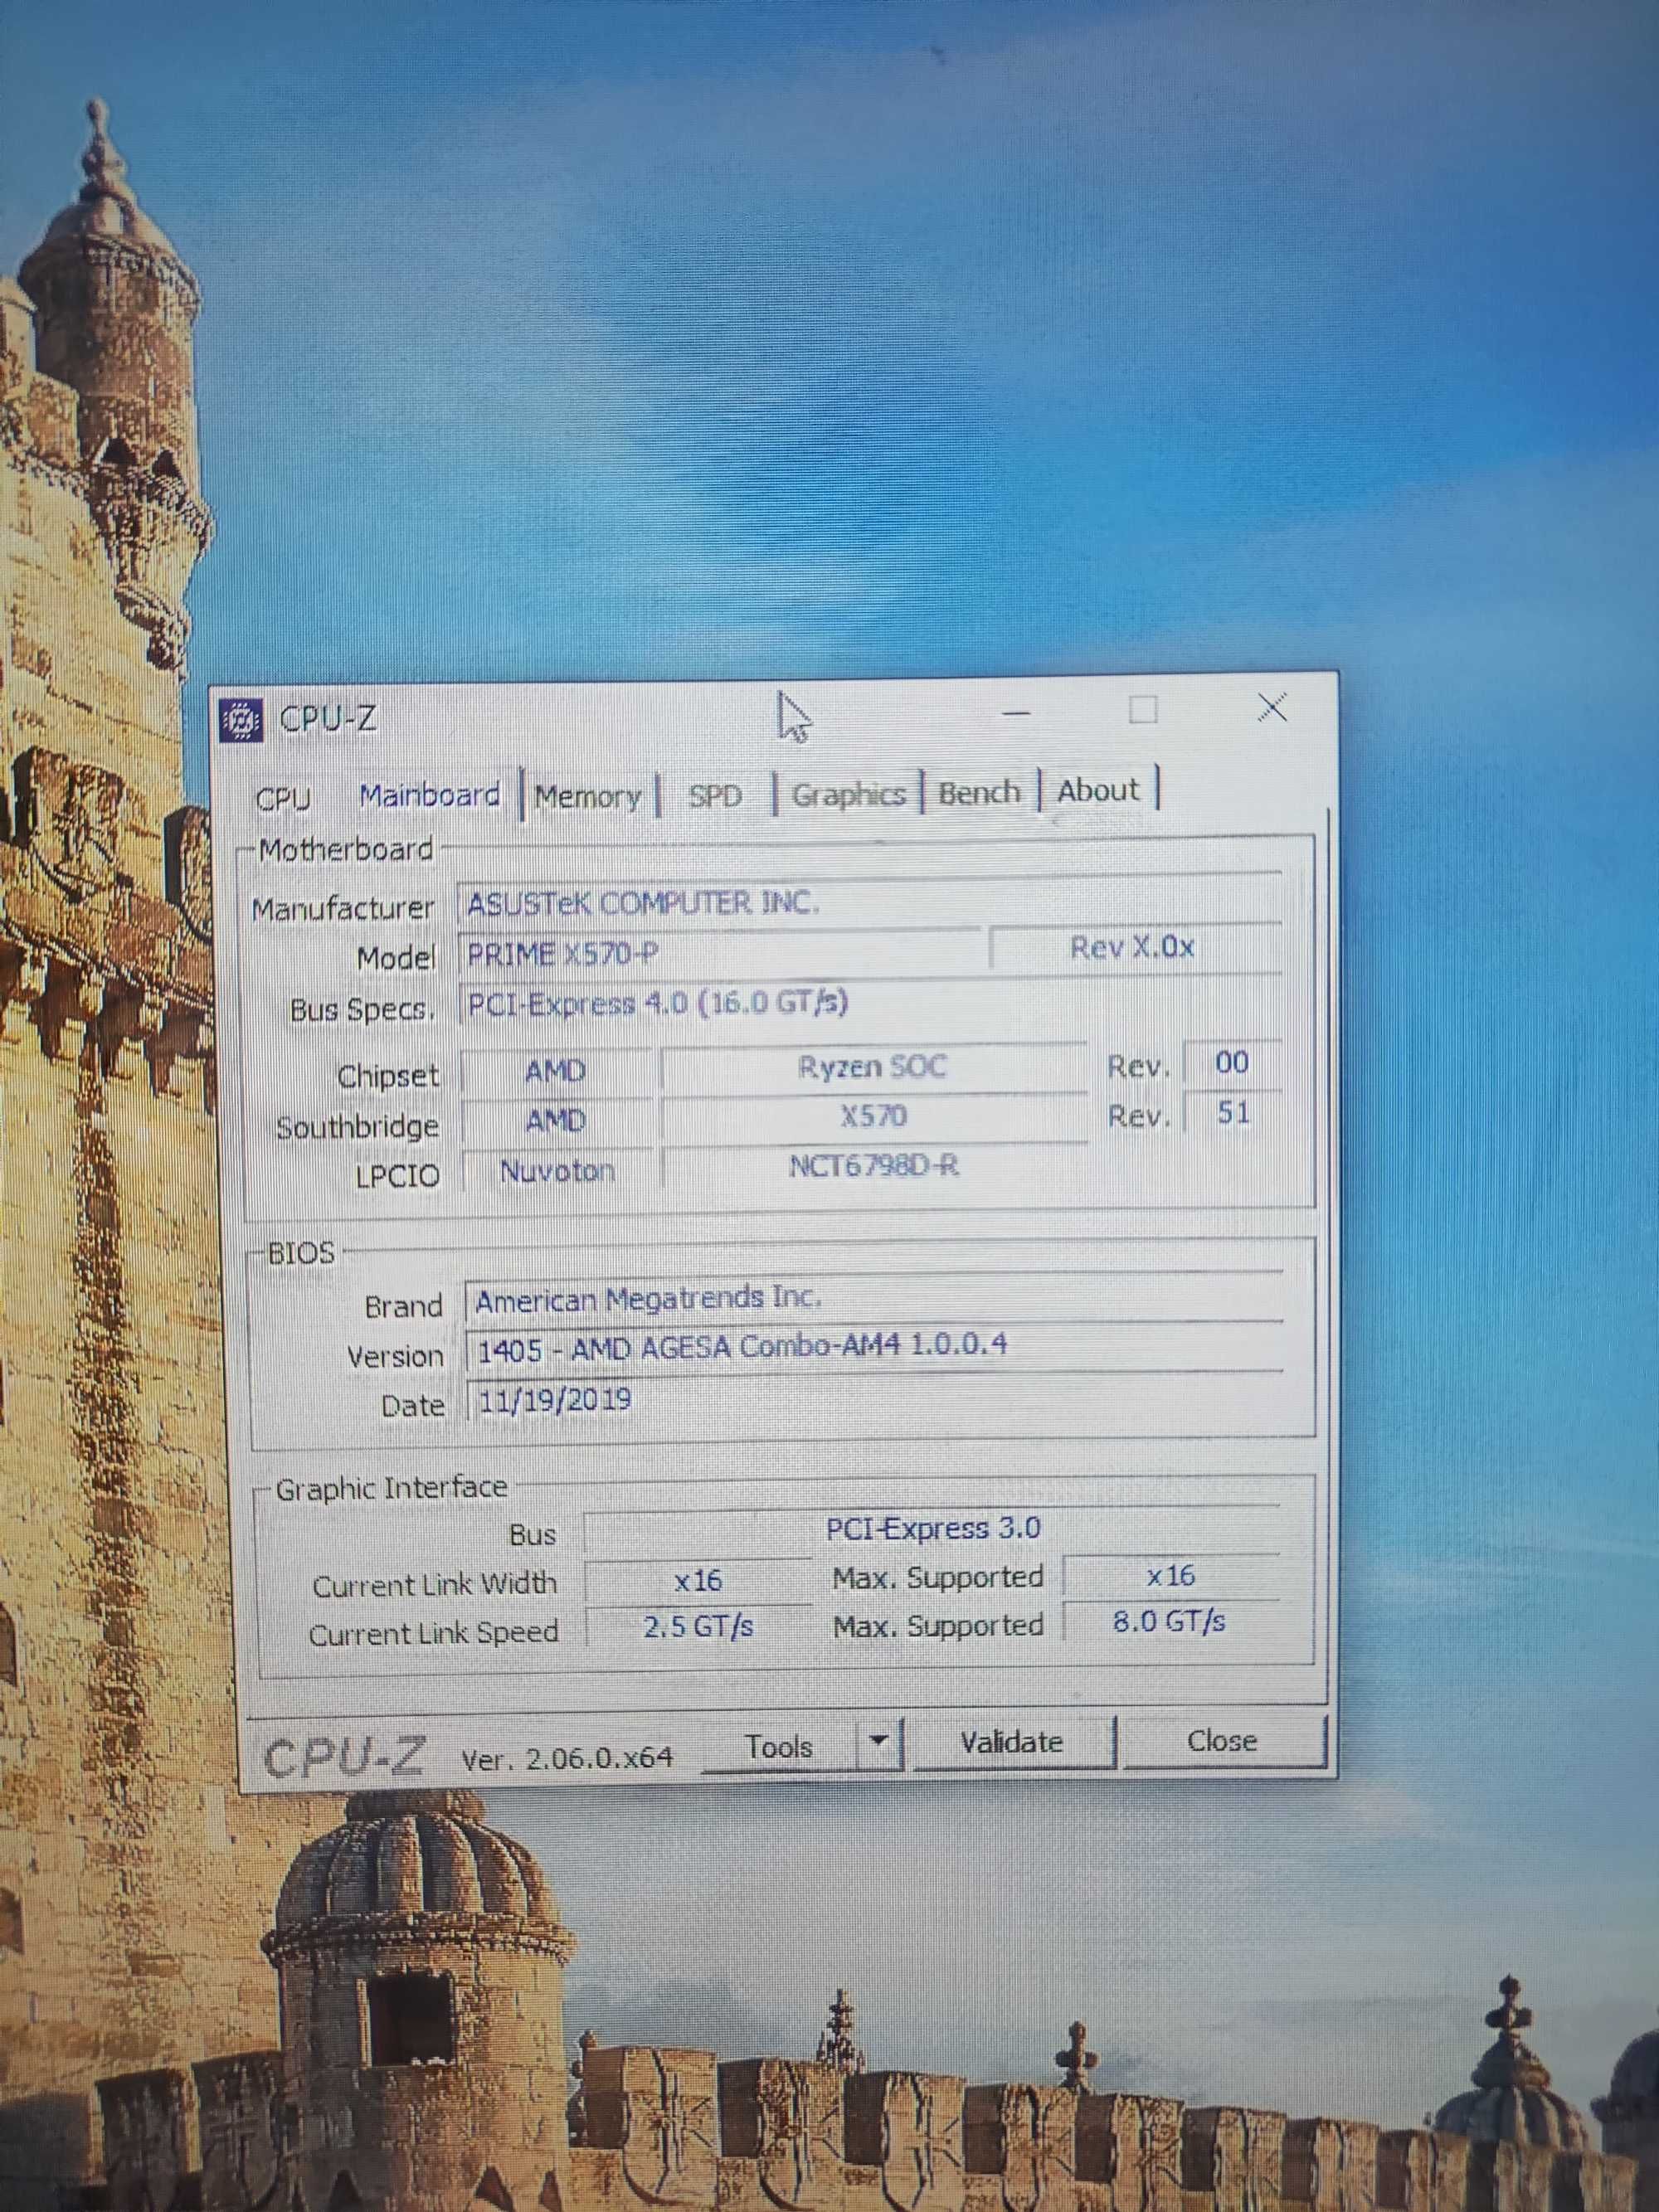This screenshot has height=2212, width=1659.
Task: Click chipset revision value 00
Action: [x=1232, y=1062]
